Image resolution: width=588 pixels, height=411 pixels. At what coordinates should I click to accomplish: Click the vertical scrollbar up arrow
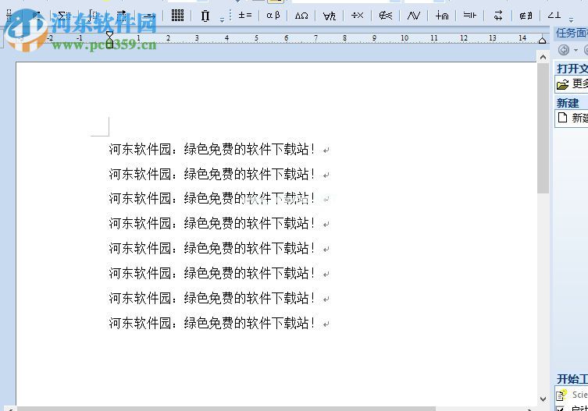tap(543, 57)
